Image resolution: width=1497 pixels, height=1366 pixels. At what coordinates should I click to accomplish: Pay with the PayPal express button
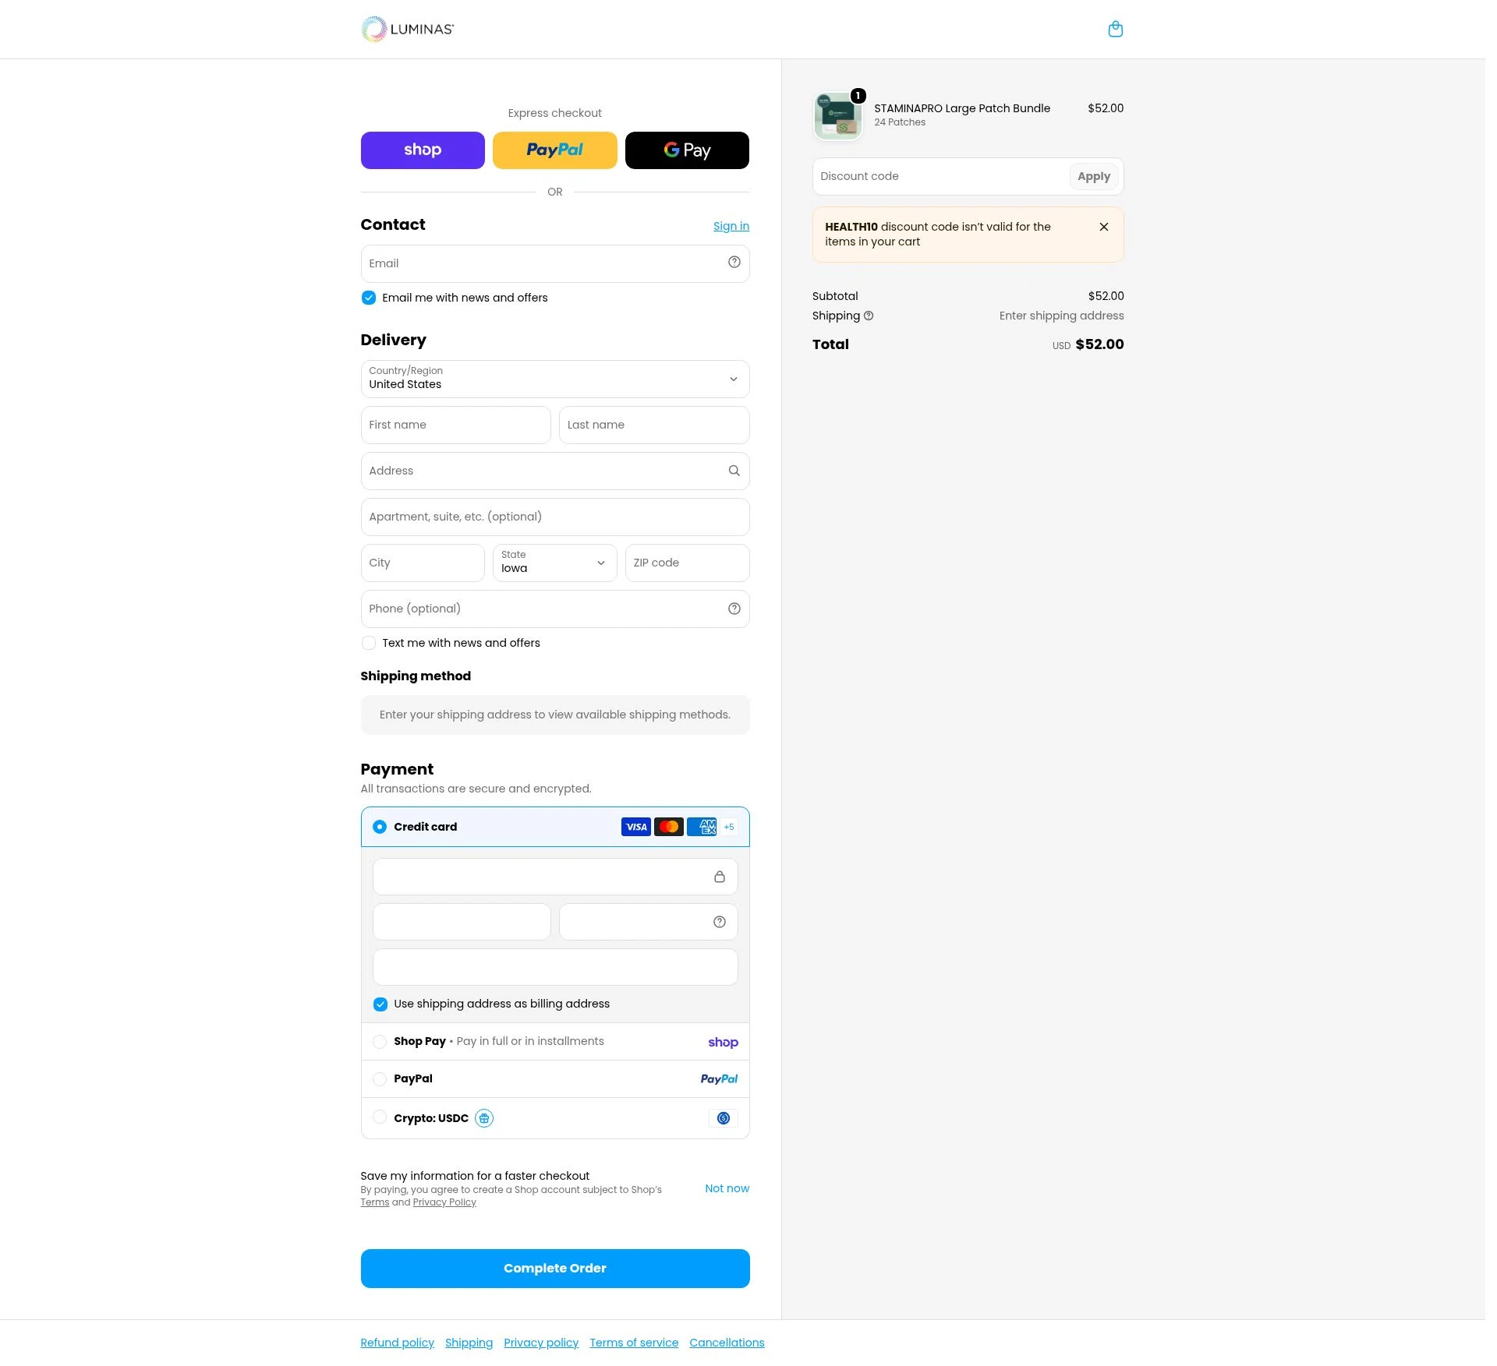555,150
